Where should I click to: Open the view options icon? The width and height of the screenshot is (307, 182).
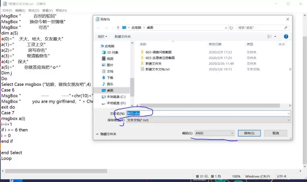pos(270,36)
